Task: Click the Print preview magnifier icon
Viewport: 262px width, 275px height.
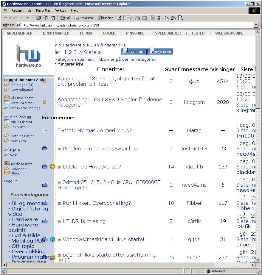Action: (x=181, y=18)
